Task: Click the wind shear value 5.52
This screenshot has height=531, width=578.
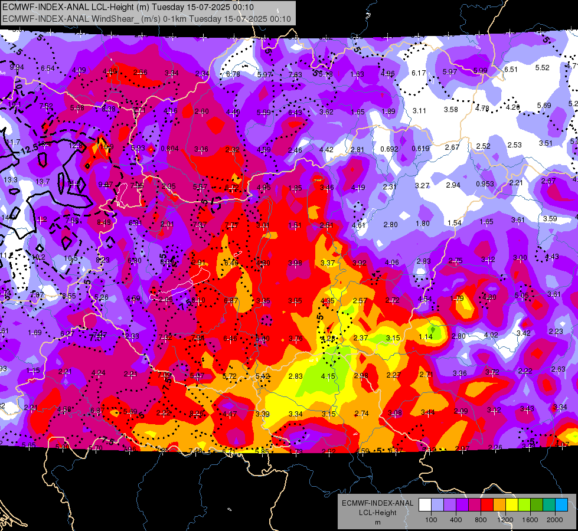Action: [x=542, y=68]
